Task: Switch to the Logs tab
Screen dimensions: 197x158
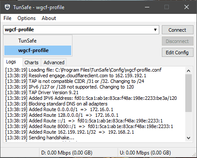Action: pyautogui.click(x=13, y=62)
